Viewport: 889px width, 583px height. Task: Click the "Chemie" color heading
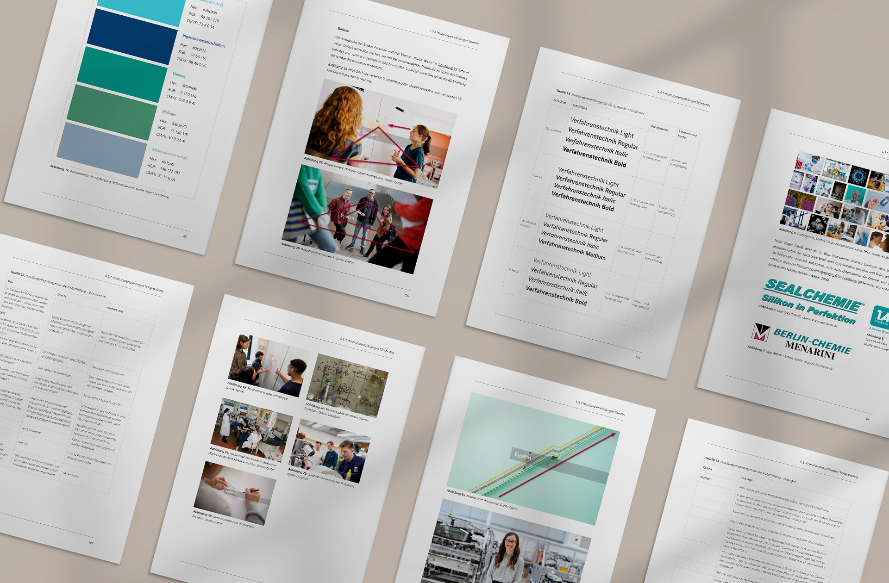tap(179, 75)
